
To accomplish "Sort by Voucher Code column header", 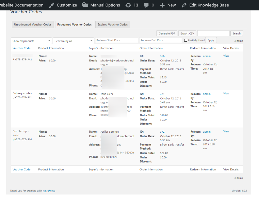I will pos(22,48).
